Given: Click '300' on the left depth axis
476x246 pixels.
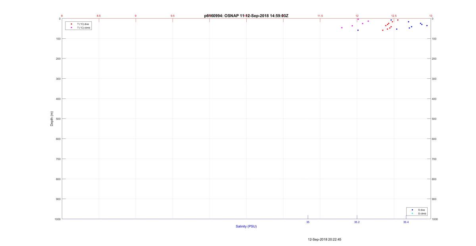Looking at the screenshot, I should coord(58,79).
